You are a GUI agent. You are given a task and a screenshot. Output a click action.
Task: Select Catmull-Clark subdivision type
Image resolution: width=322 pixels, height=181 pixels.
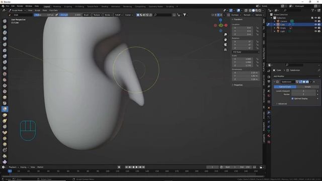pyautogui.click(x=285, y=87)
